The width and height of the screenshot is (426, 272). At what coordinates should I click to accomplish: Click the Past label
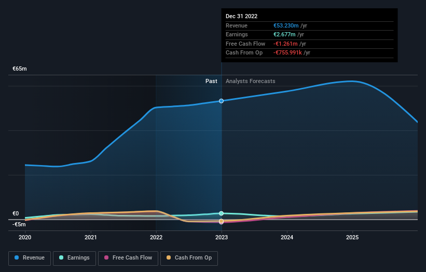[x=211, y=81]
